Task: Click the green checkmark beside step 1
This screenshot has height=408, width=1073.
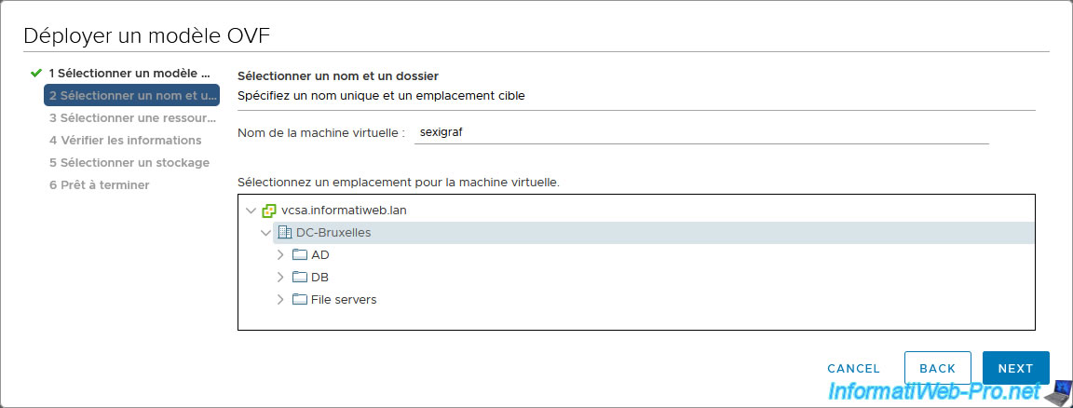Action: pos(36,73)
